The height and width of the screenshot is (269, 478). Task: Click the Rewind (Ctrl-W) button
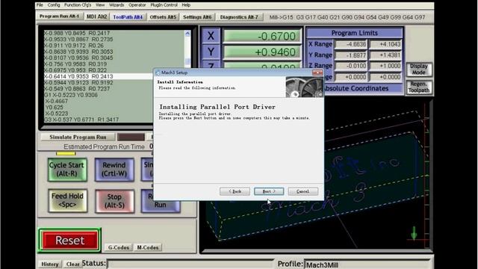click(114, 170)
